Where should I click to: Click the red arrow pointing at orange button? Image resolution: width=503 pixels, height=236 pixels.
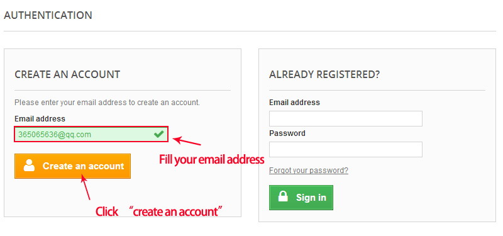click(x=86, y=187)
